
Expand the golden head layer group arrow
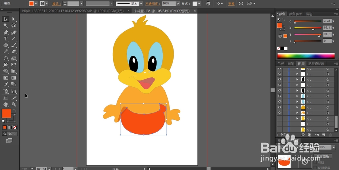pyautogui.click(x=297, y=107)
